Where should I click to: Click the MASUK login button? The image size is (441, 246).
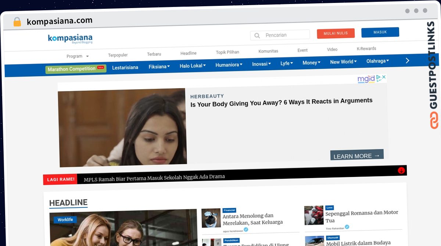(x=380, y=32)
